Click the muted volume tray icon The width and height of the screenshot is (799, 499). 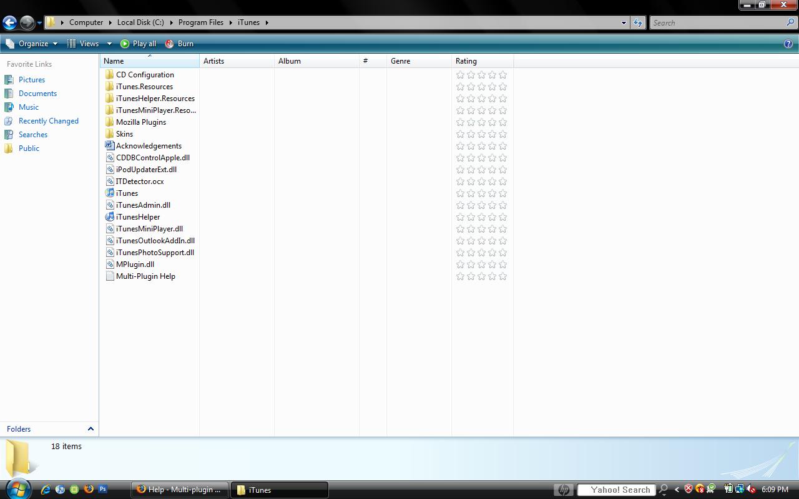[750, 490]
